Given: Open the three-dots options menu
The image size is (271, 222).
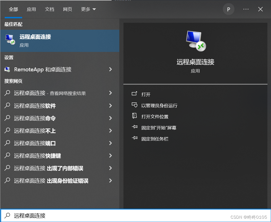Looking at the screenshot, I should pos(246,9).
